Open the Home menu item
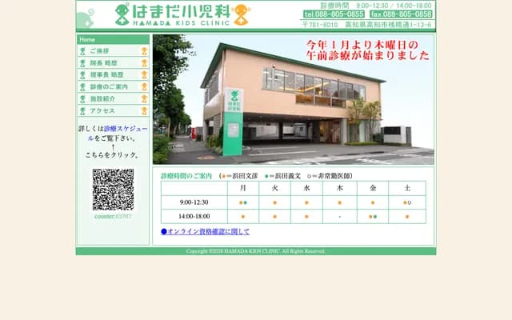 (x=113, y=39)
